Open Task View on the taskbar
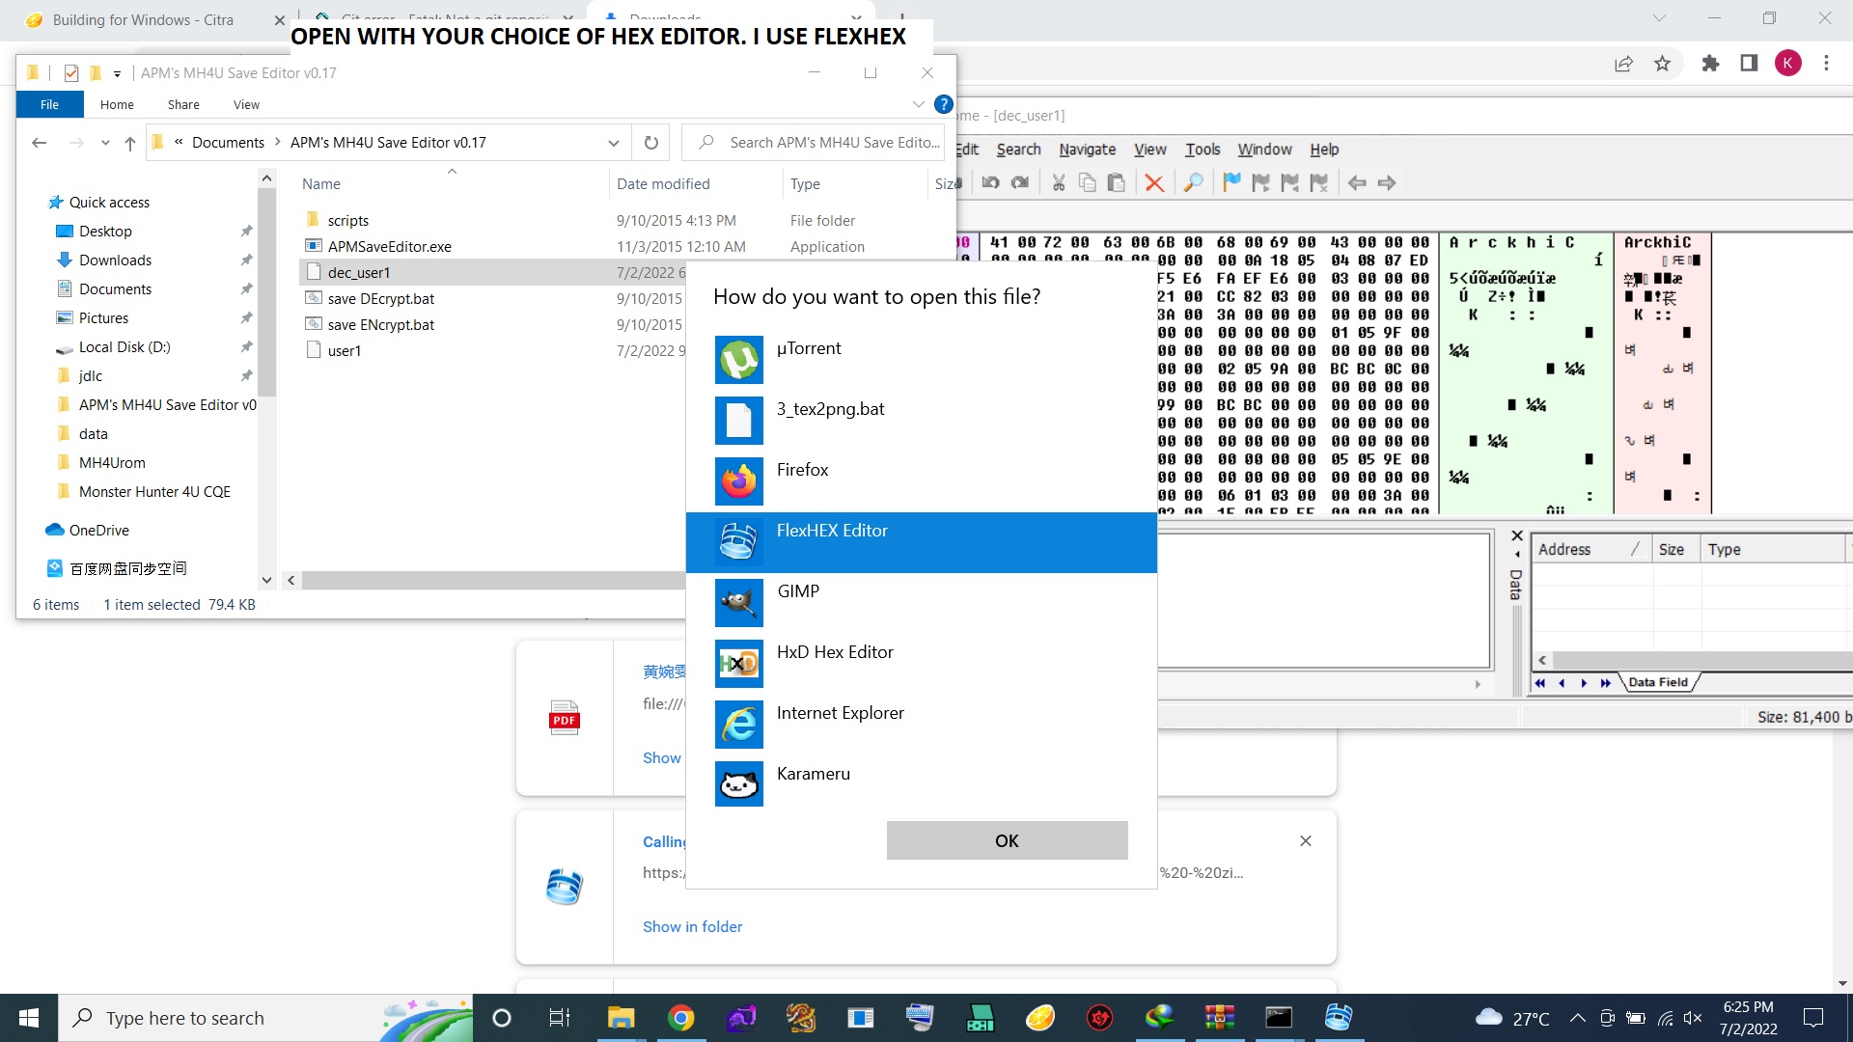Viewport: 1853px width, 1042px height. [560, 1018]
